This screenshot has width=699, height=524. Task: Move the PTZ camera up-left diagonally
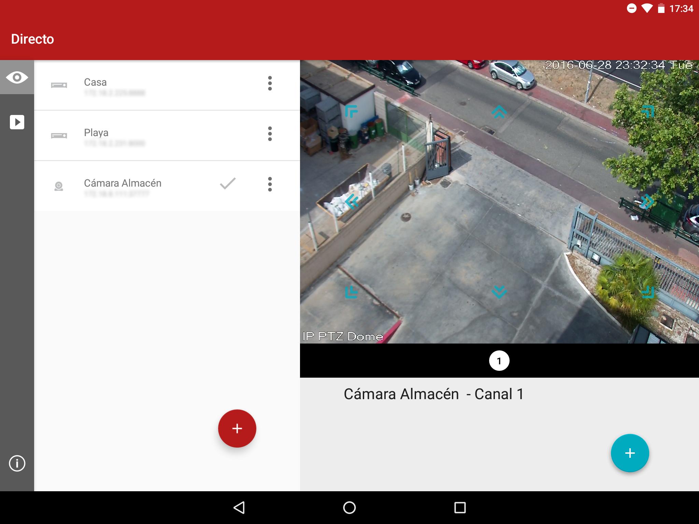(351, 112)
